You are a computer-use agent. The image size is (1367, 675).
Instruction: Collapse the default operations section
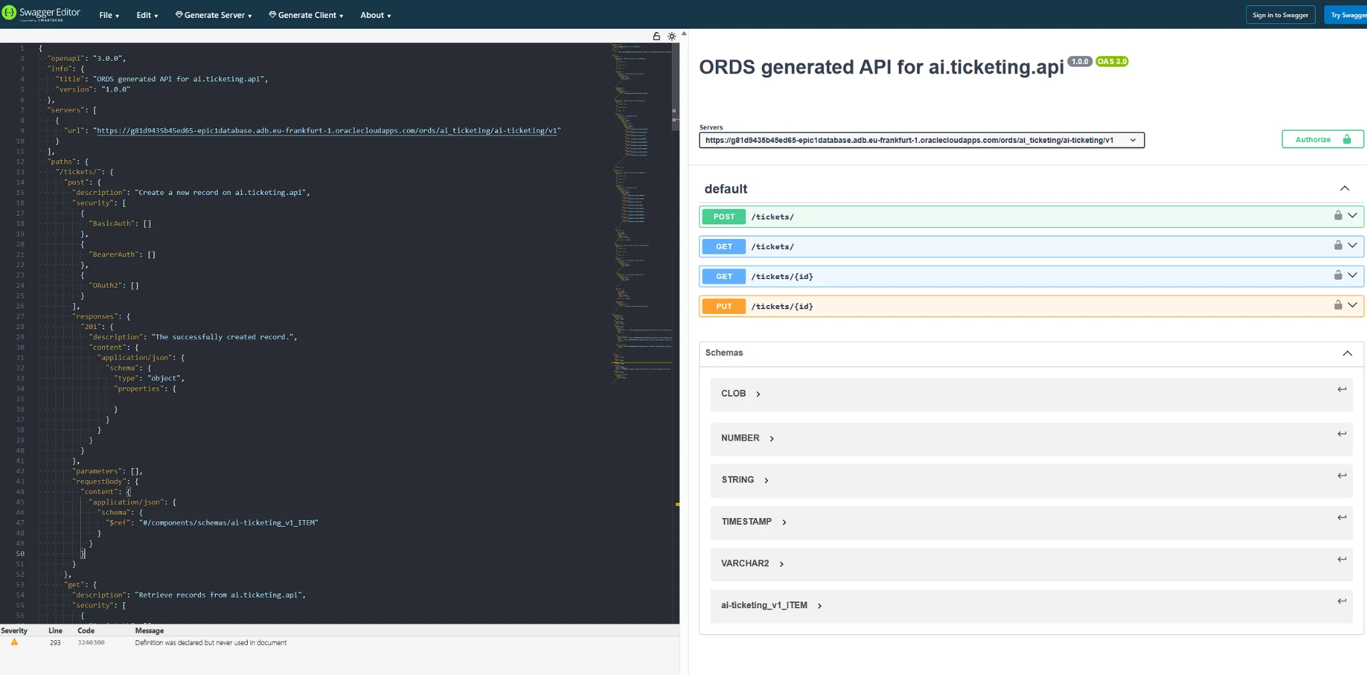coord(1344,189)
